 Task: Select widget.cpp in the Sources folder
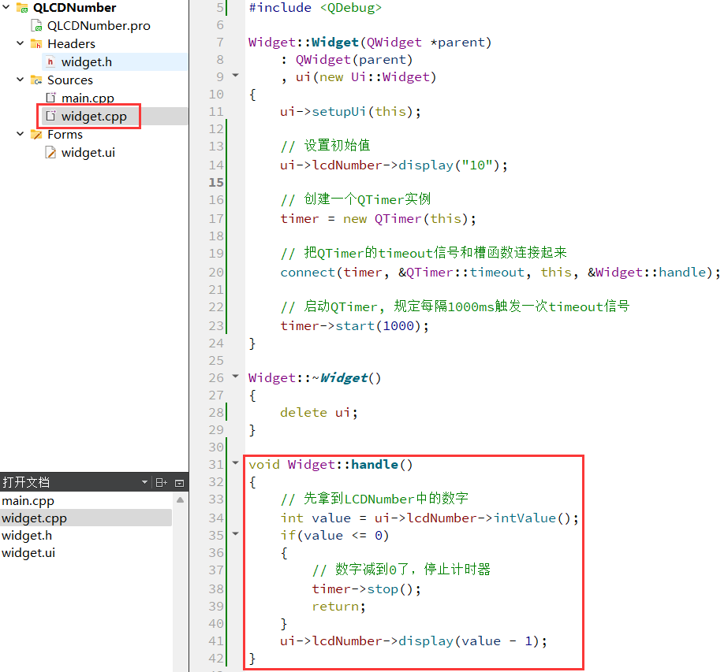click(x=94, y=116)
